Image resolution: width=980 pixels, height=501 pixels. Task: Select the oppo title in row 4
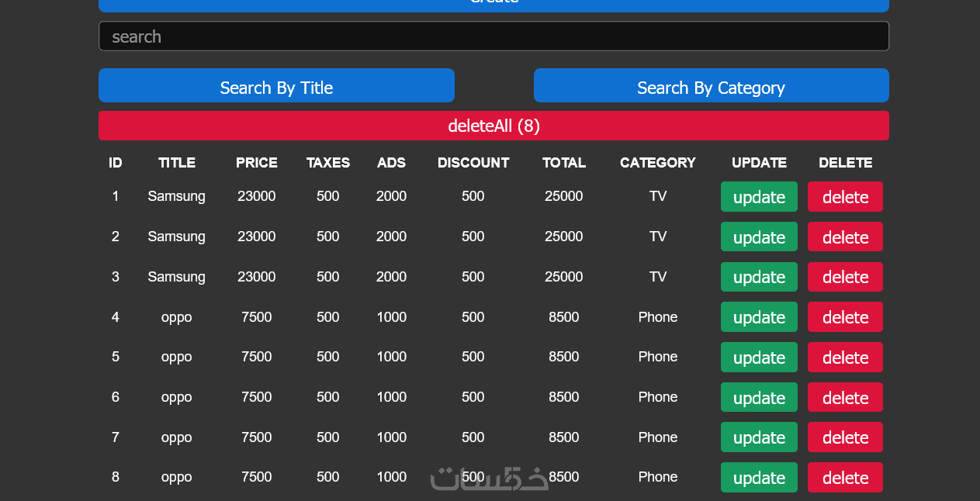[177, 317]
